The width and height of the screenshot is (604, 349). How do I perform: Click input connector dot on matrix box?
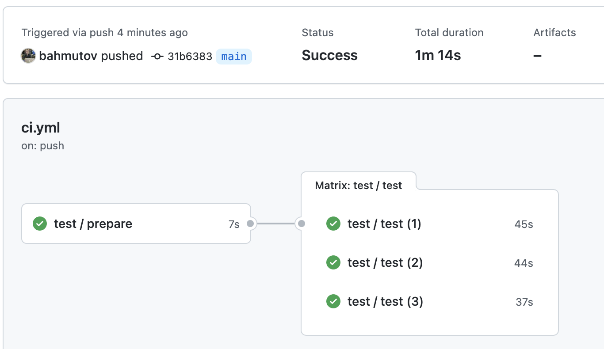[x=301, y=224]
